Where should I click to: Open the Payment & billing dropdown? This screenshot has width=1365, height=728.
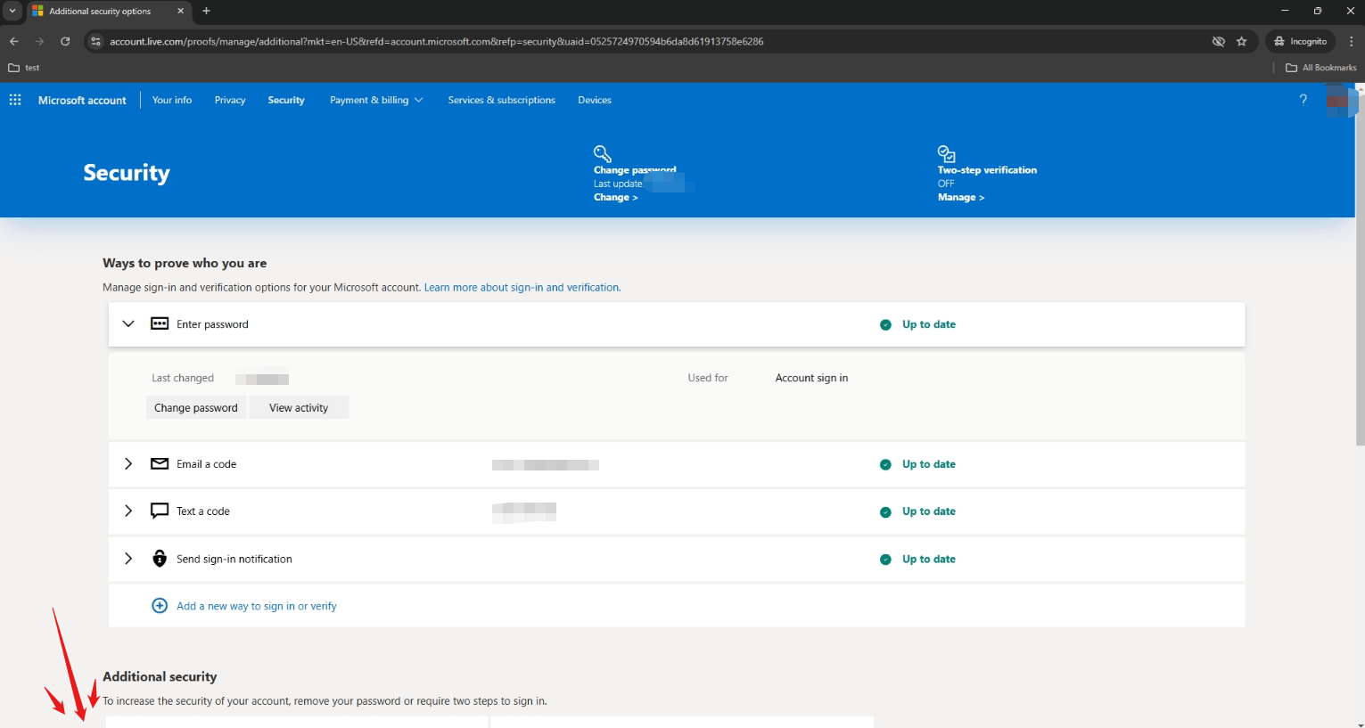coord(375,100)
